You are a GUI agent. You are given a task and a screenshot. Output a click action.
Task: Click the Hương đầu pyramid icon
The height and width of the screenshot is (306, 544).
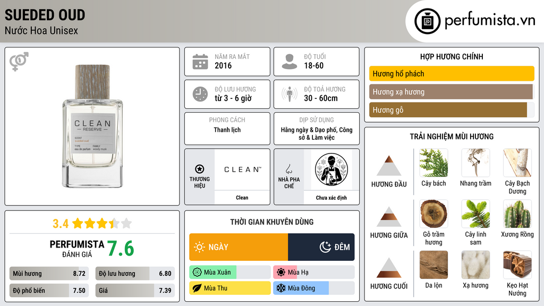389,166
